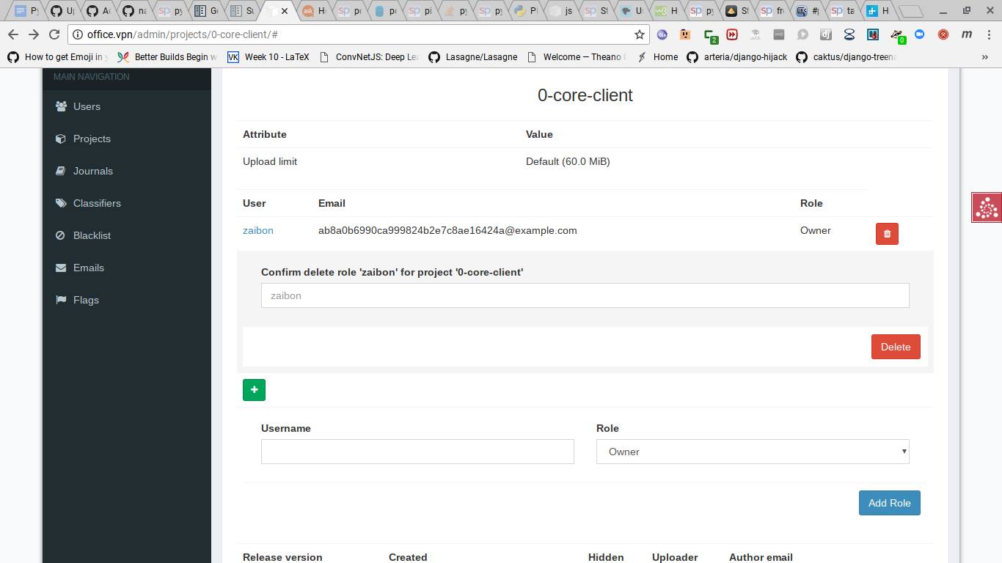This screenshot has height=563, width=1002.
Task: Click the 'Default (60.0 MiB)' value
Action: pyautogui.click(x=568, y=161)
